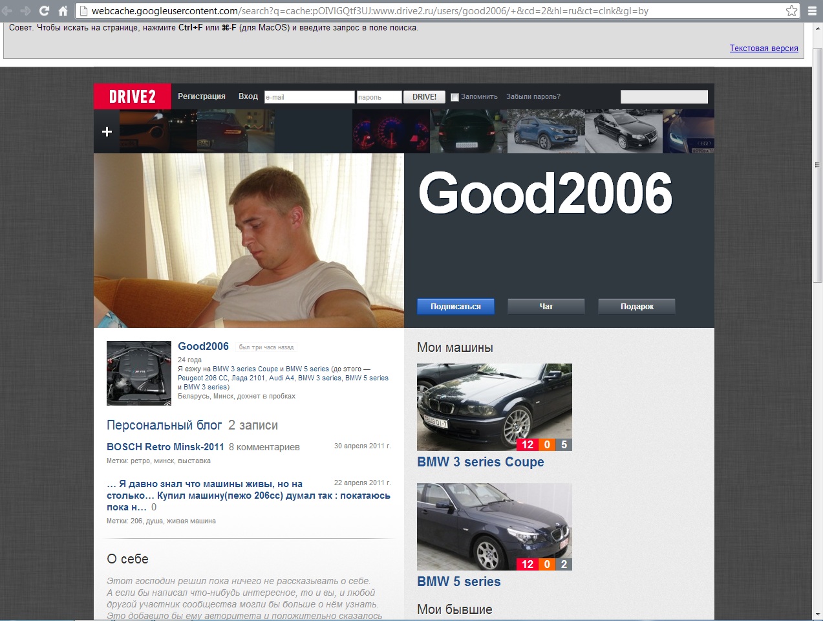
Task: Open the engine avatar thumbnail
Action: tap(139, 373)
